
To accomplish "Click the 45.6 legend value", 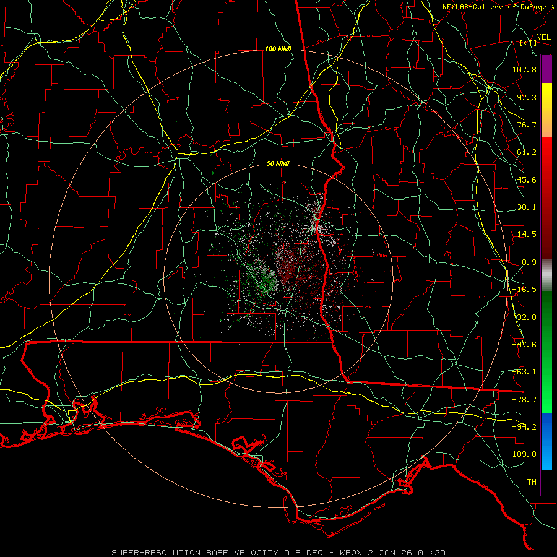I will [x=527, y=179].
